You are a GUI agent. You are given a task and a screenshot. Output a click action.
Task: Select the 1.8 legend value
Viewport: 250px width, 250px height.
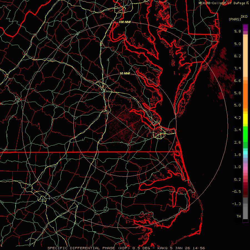point(237,155)
